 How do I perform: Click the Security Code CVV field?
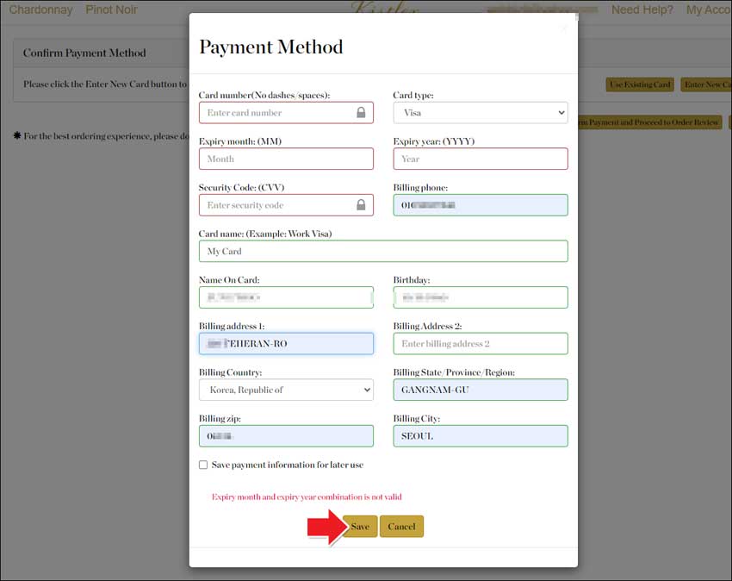pyautogui.click(x=286, y=205)
